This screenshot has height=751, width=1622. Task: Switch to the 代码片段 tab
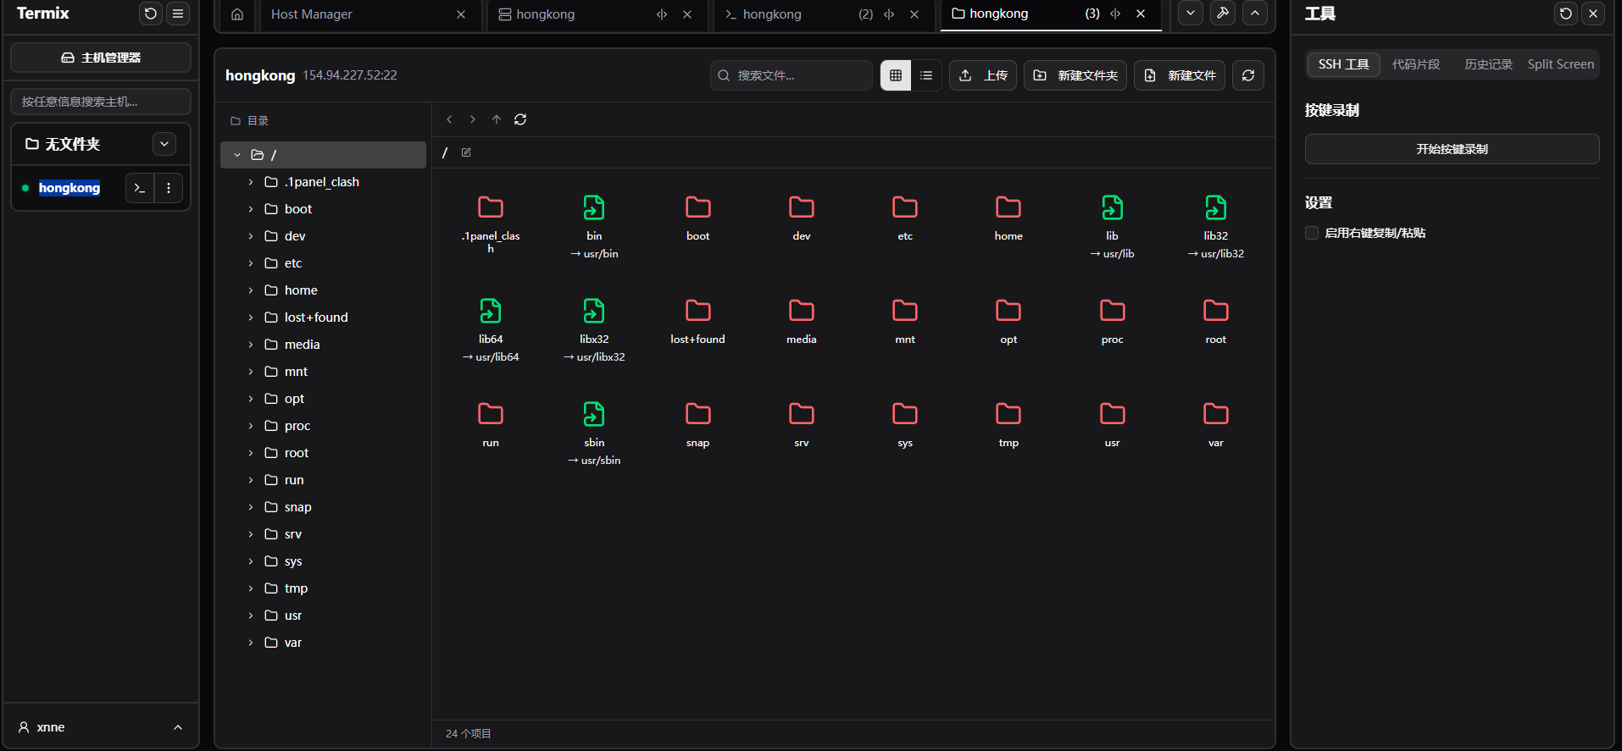click(x=1415, y=64)
